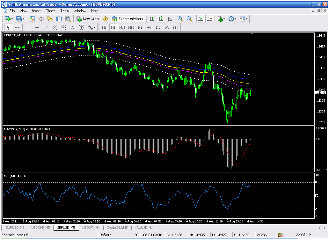The image size is (329, 239).
Task: Select the D1 timeframe
Action: click(x=158, y=27)
